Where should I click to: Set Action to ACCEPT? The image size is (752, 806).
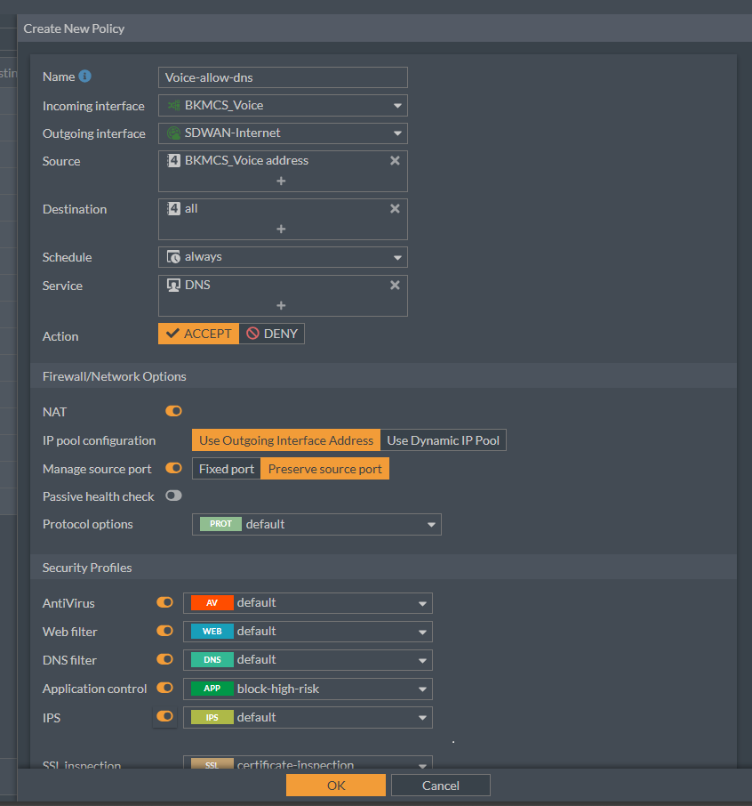pyautogui.click(x=199, y=334)
